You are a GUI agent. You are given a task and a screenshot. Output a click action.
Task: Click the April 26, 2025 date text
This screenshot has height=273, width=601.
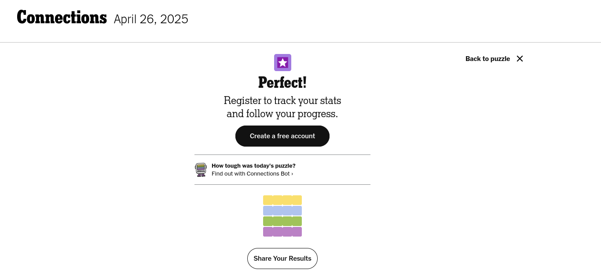[x=151, y=19]
